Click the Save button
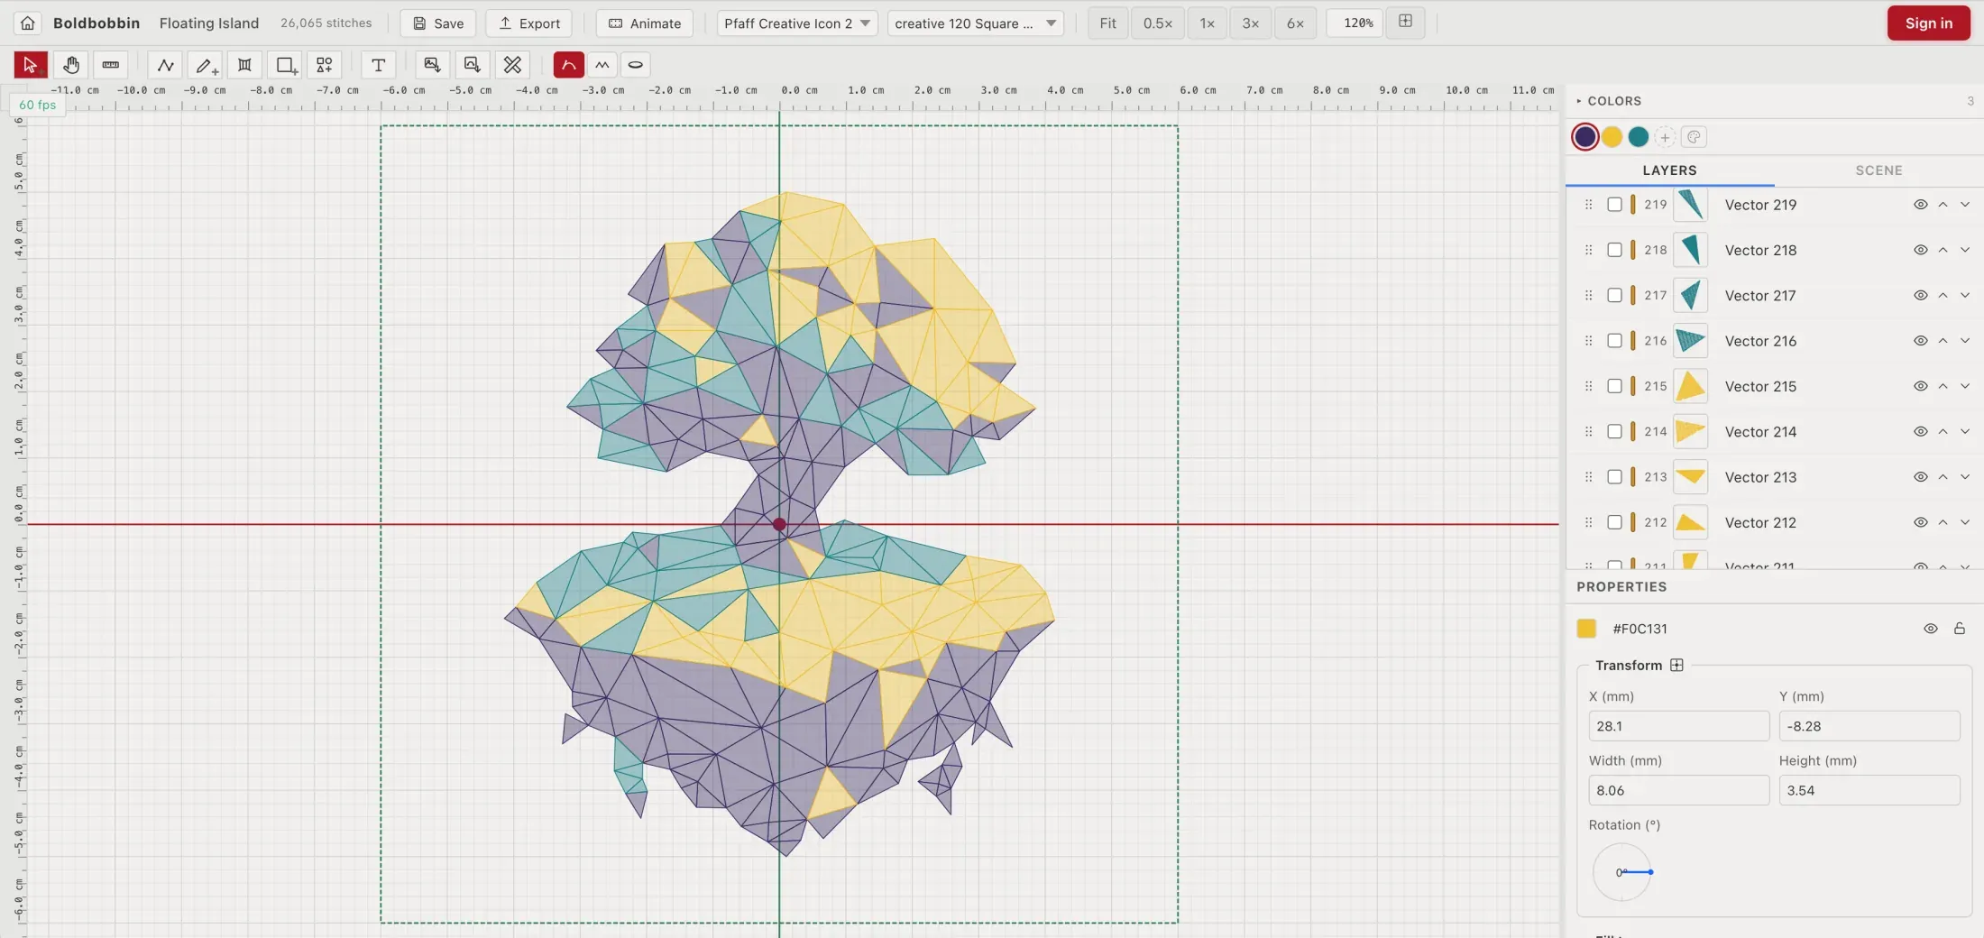1984x938 pixels. 438,23
